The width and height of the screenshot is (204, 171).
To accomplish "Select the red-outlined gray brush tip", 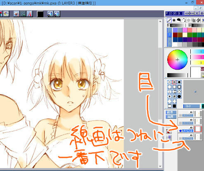I will coord(174,82).
